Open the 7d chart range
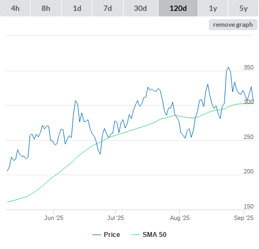 (108, 8)
